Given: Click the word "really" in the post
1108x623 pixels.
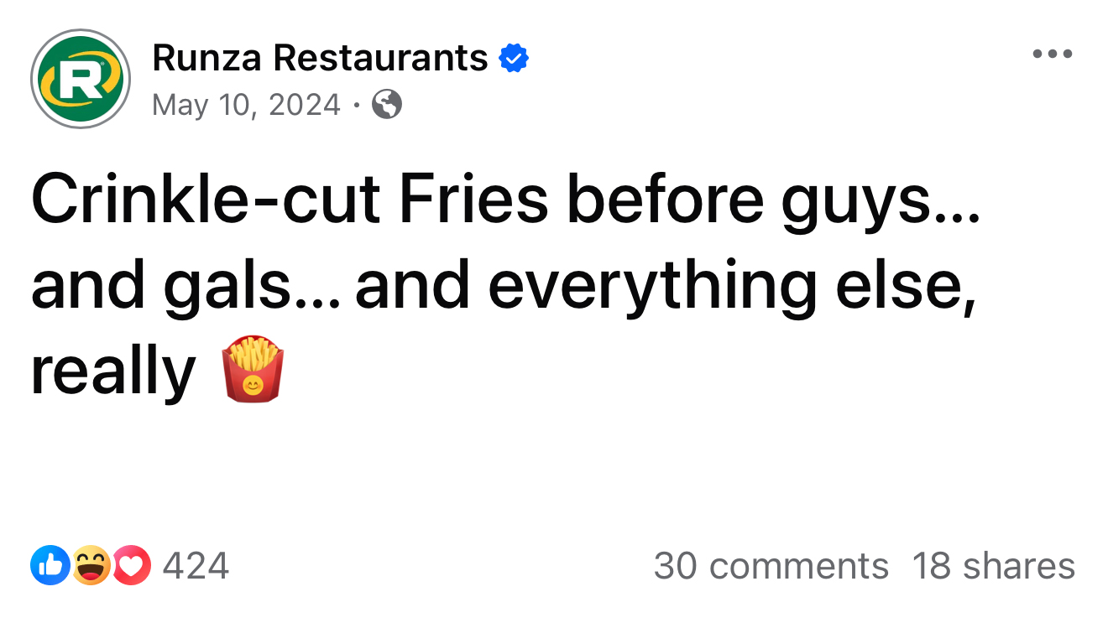Looking at the screenshot, I should 112,372.
